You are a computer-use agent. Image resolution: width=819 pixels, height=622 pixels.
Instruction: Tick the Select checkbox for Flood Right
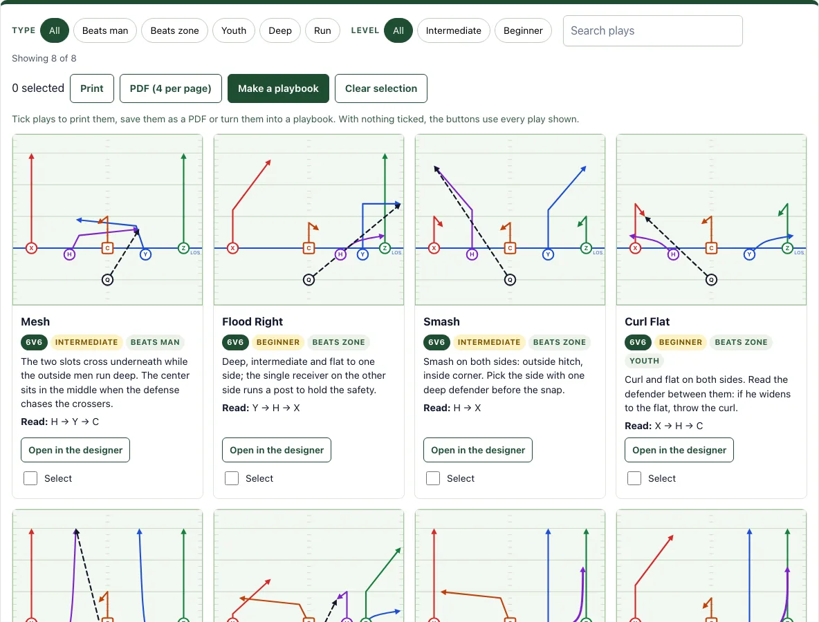[x=232, y=478]
